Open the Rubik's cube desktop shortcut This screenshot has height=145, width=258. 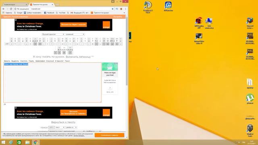(x=250, y=23)
